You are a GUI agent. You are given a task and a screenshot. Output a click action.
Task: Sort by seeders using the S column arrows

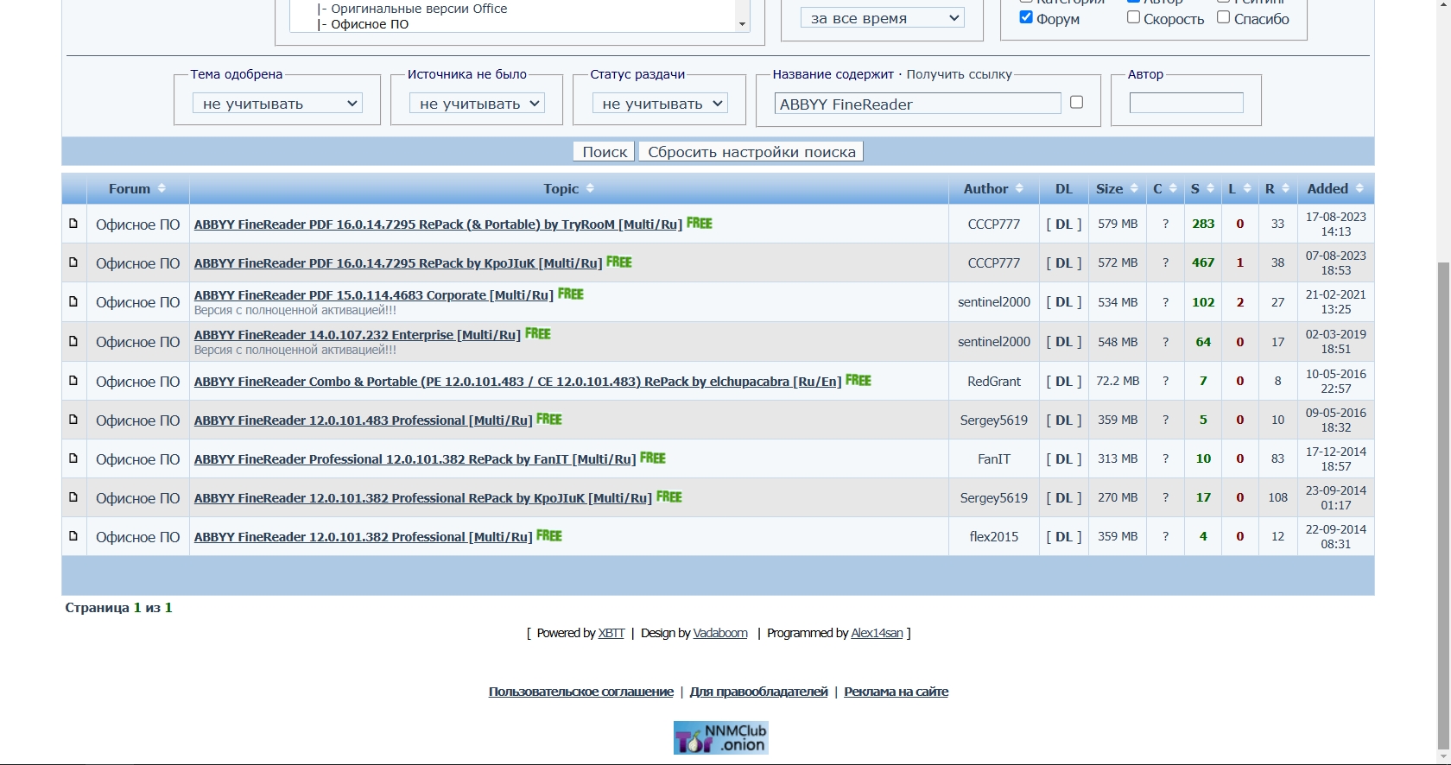tap(1210, 188)
